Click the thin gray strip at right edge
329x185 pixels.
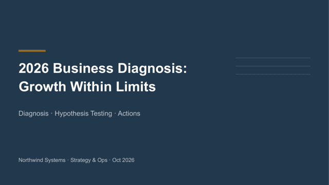(x=328, y=92)
